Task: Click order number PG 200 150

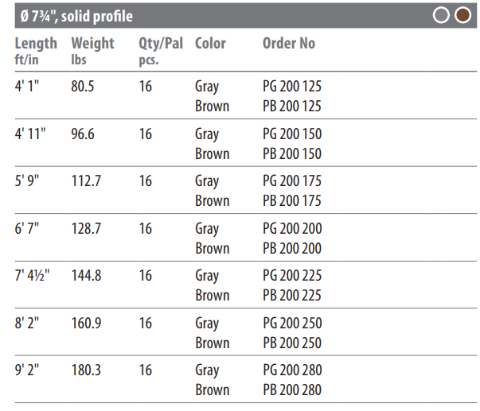Action: coord(292,134)
